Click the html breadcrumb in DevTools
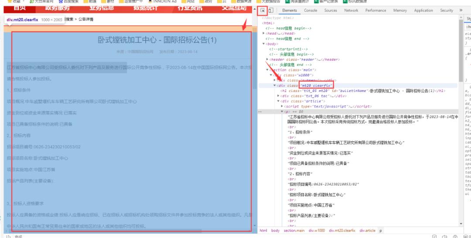Image resolution: width=471 pixels, height=238 pixels. (x=263, y=231)
